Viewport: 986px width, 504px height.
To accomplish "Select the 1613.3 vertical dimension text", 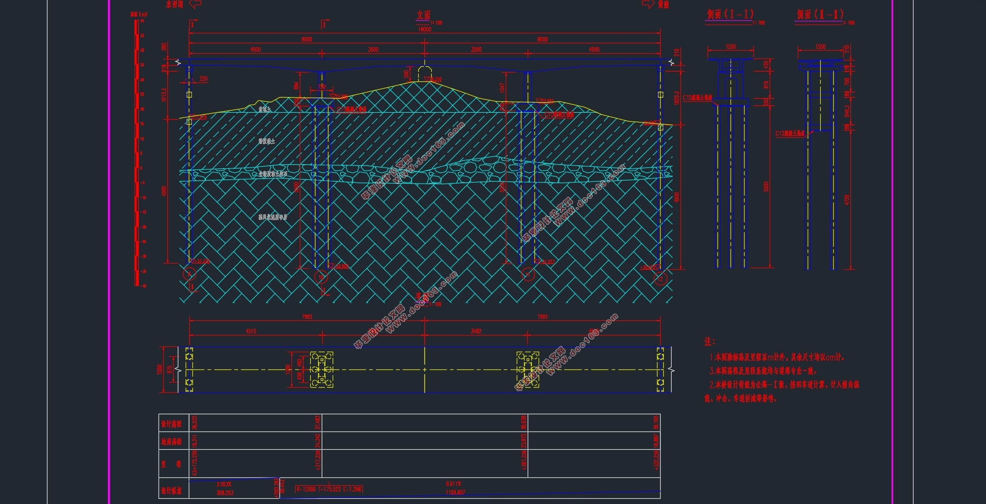I will click(164, 95).
